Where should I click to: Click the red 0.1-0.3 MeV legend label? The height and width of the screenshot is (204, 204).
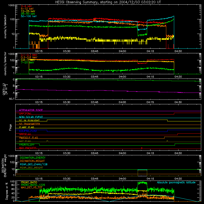point(29,55)
